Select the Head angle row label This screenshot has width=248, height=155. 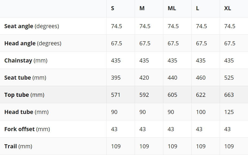coord(33,43)
